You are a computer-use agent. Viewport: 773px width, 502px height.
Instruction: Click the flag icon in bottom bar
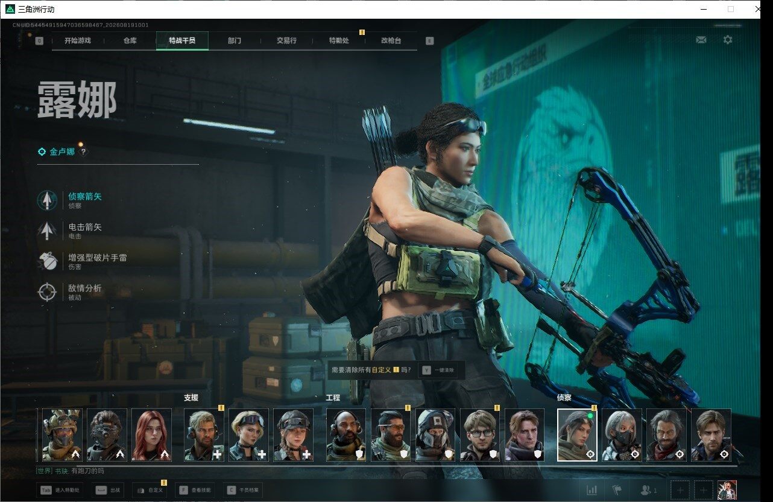pos(616,490)
